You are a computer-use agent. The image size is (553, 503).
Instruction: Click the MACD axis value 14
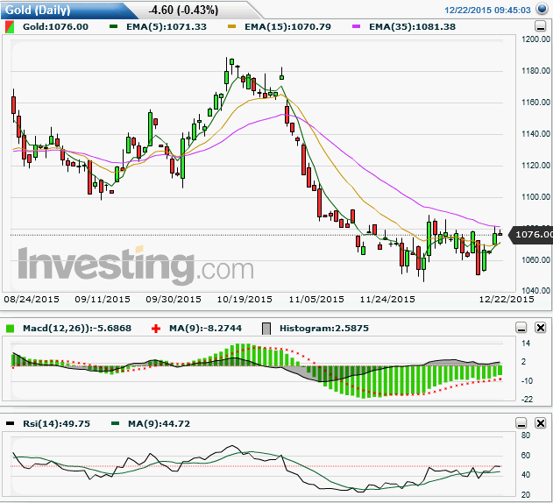pyautogui.click(x=526, y=344)
